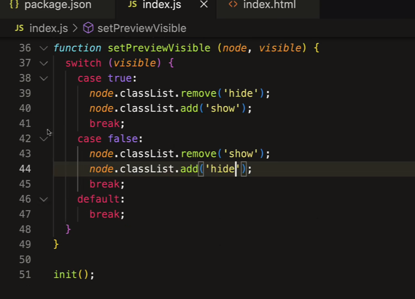The width and height of the screenshot is (415, 299).
Task: Click the 'switch' keyword on line 37
Action: [83, 63]
